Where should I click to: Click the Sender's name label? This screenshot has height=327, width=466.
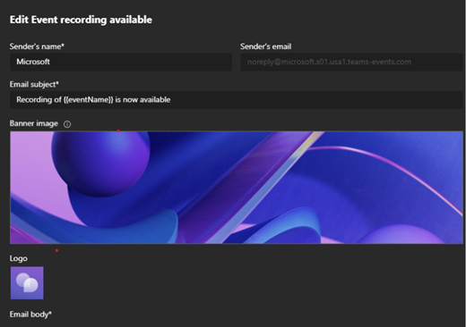click(x=37, y=46)
